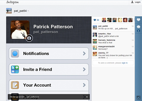Click the 52 likes heart counter
142x101 pixels.
pos(96,20)
